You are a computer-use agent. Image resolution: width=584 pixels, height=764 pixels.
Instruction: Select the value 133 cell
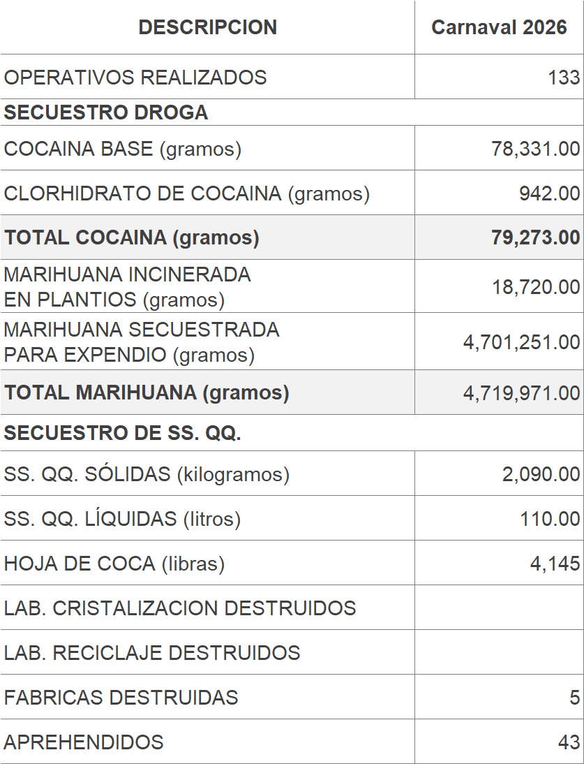(564, 77)
